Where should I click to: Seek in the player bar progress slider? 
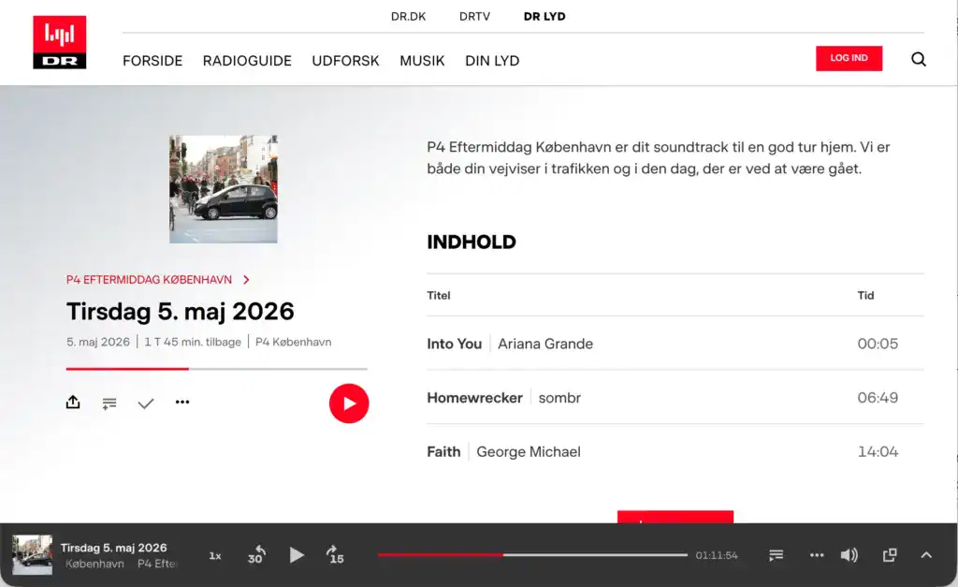click(x=532, y=554)
